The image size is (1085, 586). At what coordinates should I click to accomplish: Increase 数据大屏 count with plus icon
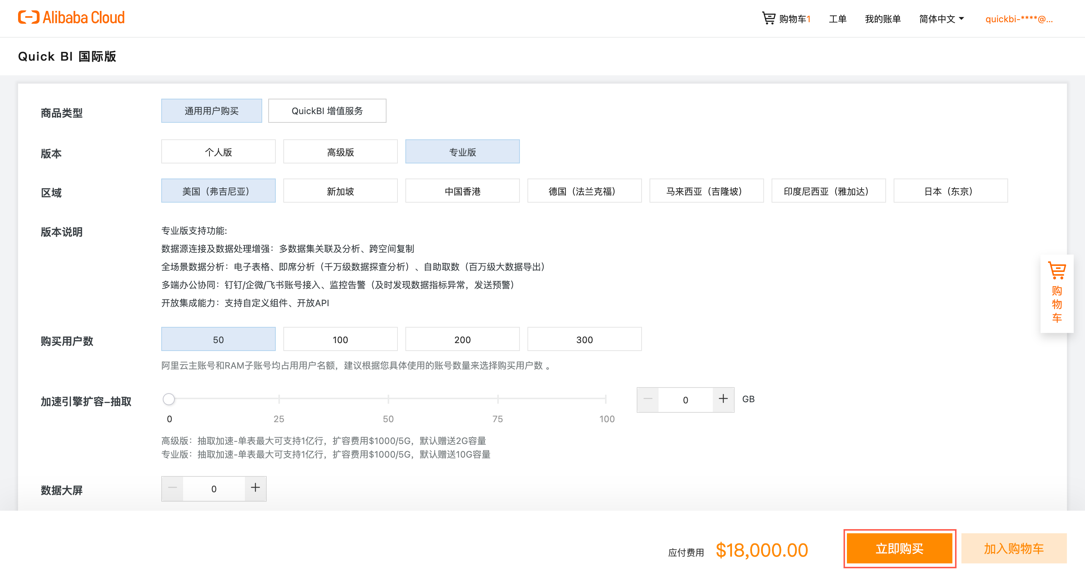click(255, 488)
